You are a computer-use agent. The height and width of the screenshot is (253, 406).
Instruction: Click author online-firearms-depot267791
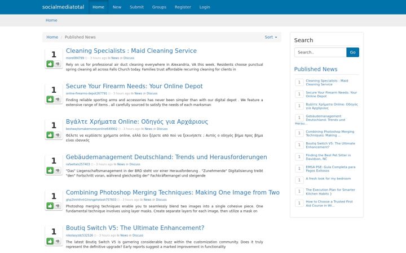(86, 93)
